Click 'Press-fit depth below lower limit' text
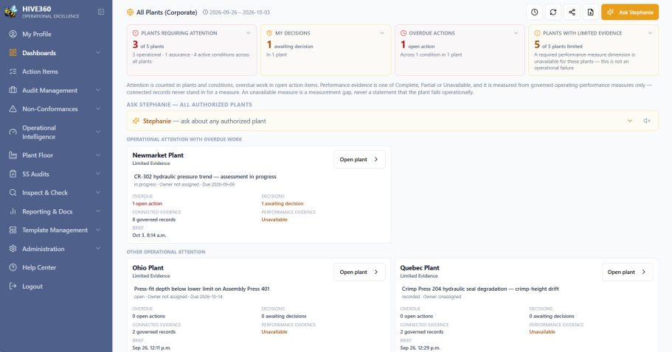 (x=202, y=289)
